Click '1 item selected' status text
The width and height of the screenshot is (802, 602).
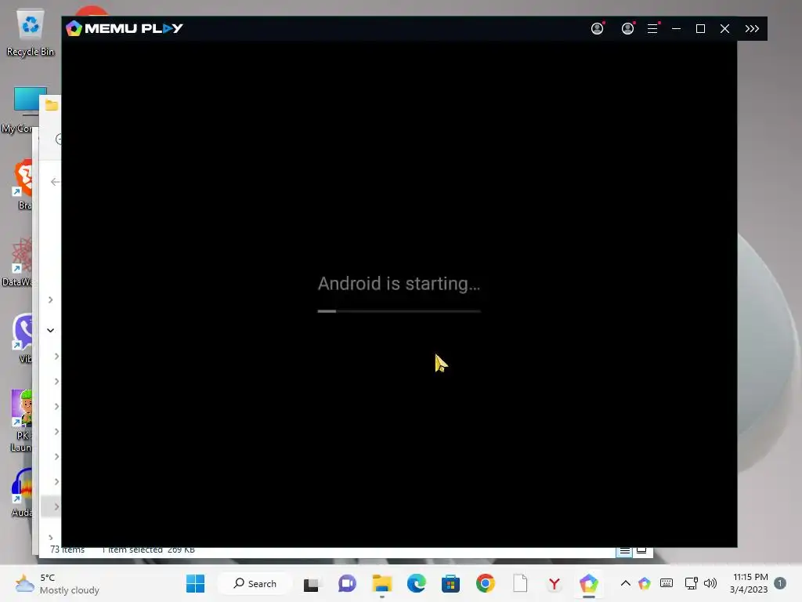tap(132, 549)
